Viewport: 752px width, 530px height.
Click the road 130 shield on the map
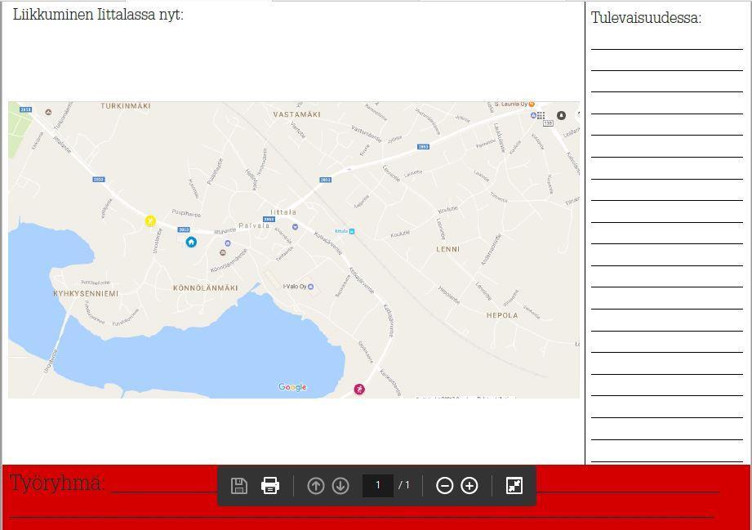(x=548, y=123)
